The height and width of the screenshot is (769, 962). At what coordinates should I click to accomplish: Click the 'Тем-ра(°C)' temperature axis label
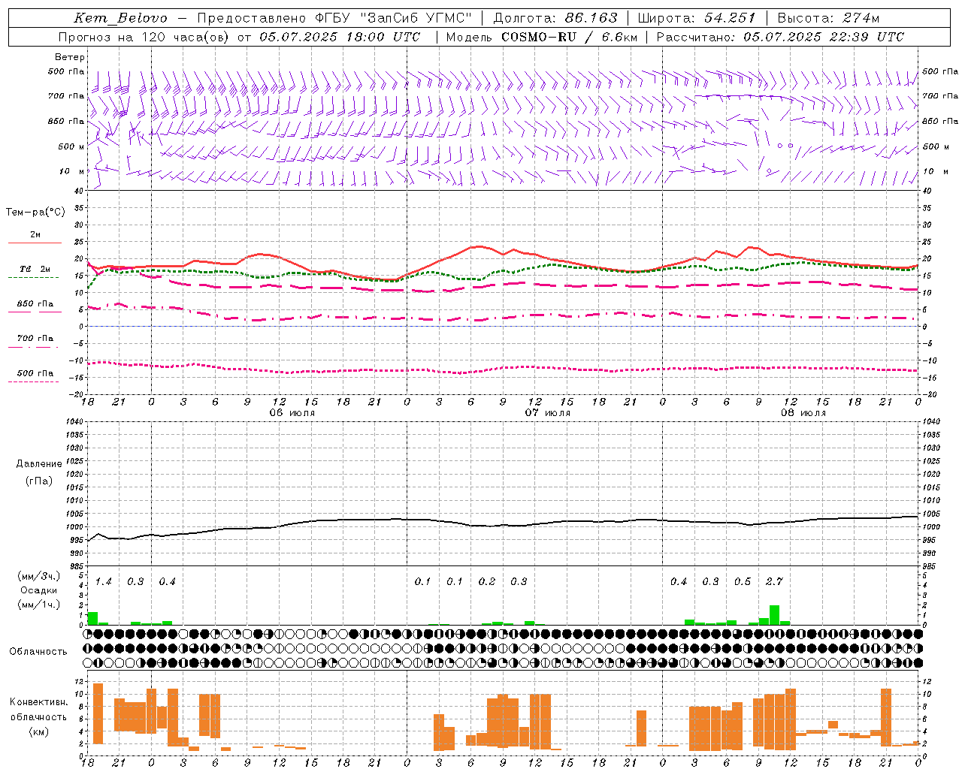pyautogui.click(x=35, y=213)
